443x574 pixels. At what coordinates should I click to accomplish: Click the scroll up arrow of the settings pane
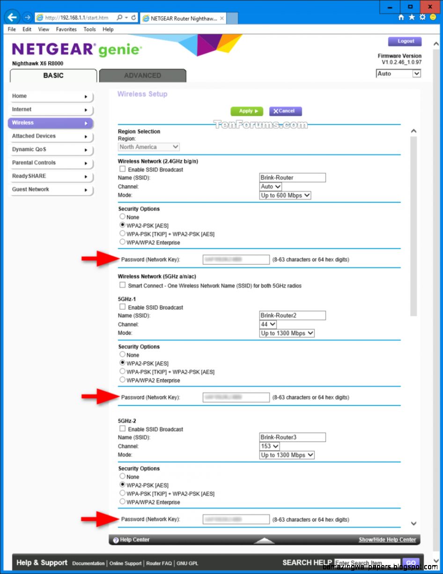pyautogui.click(x=413, y=132)
